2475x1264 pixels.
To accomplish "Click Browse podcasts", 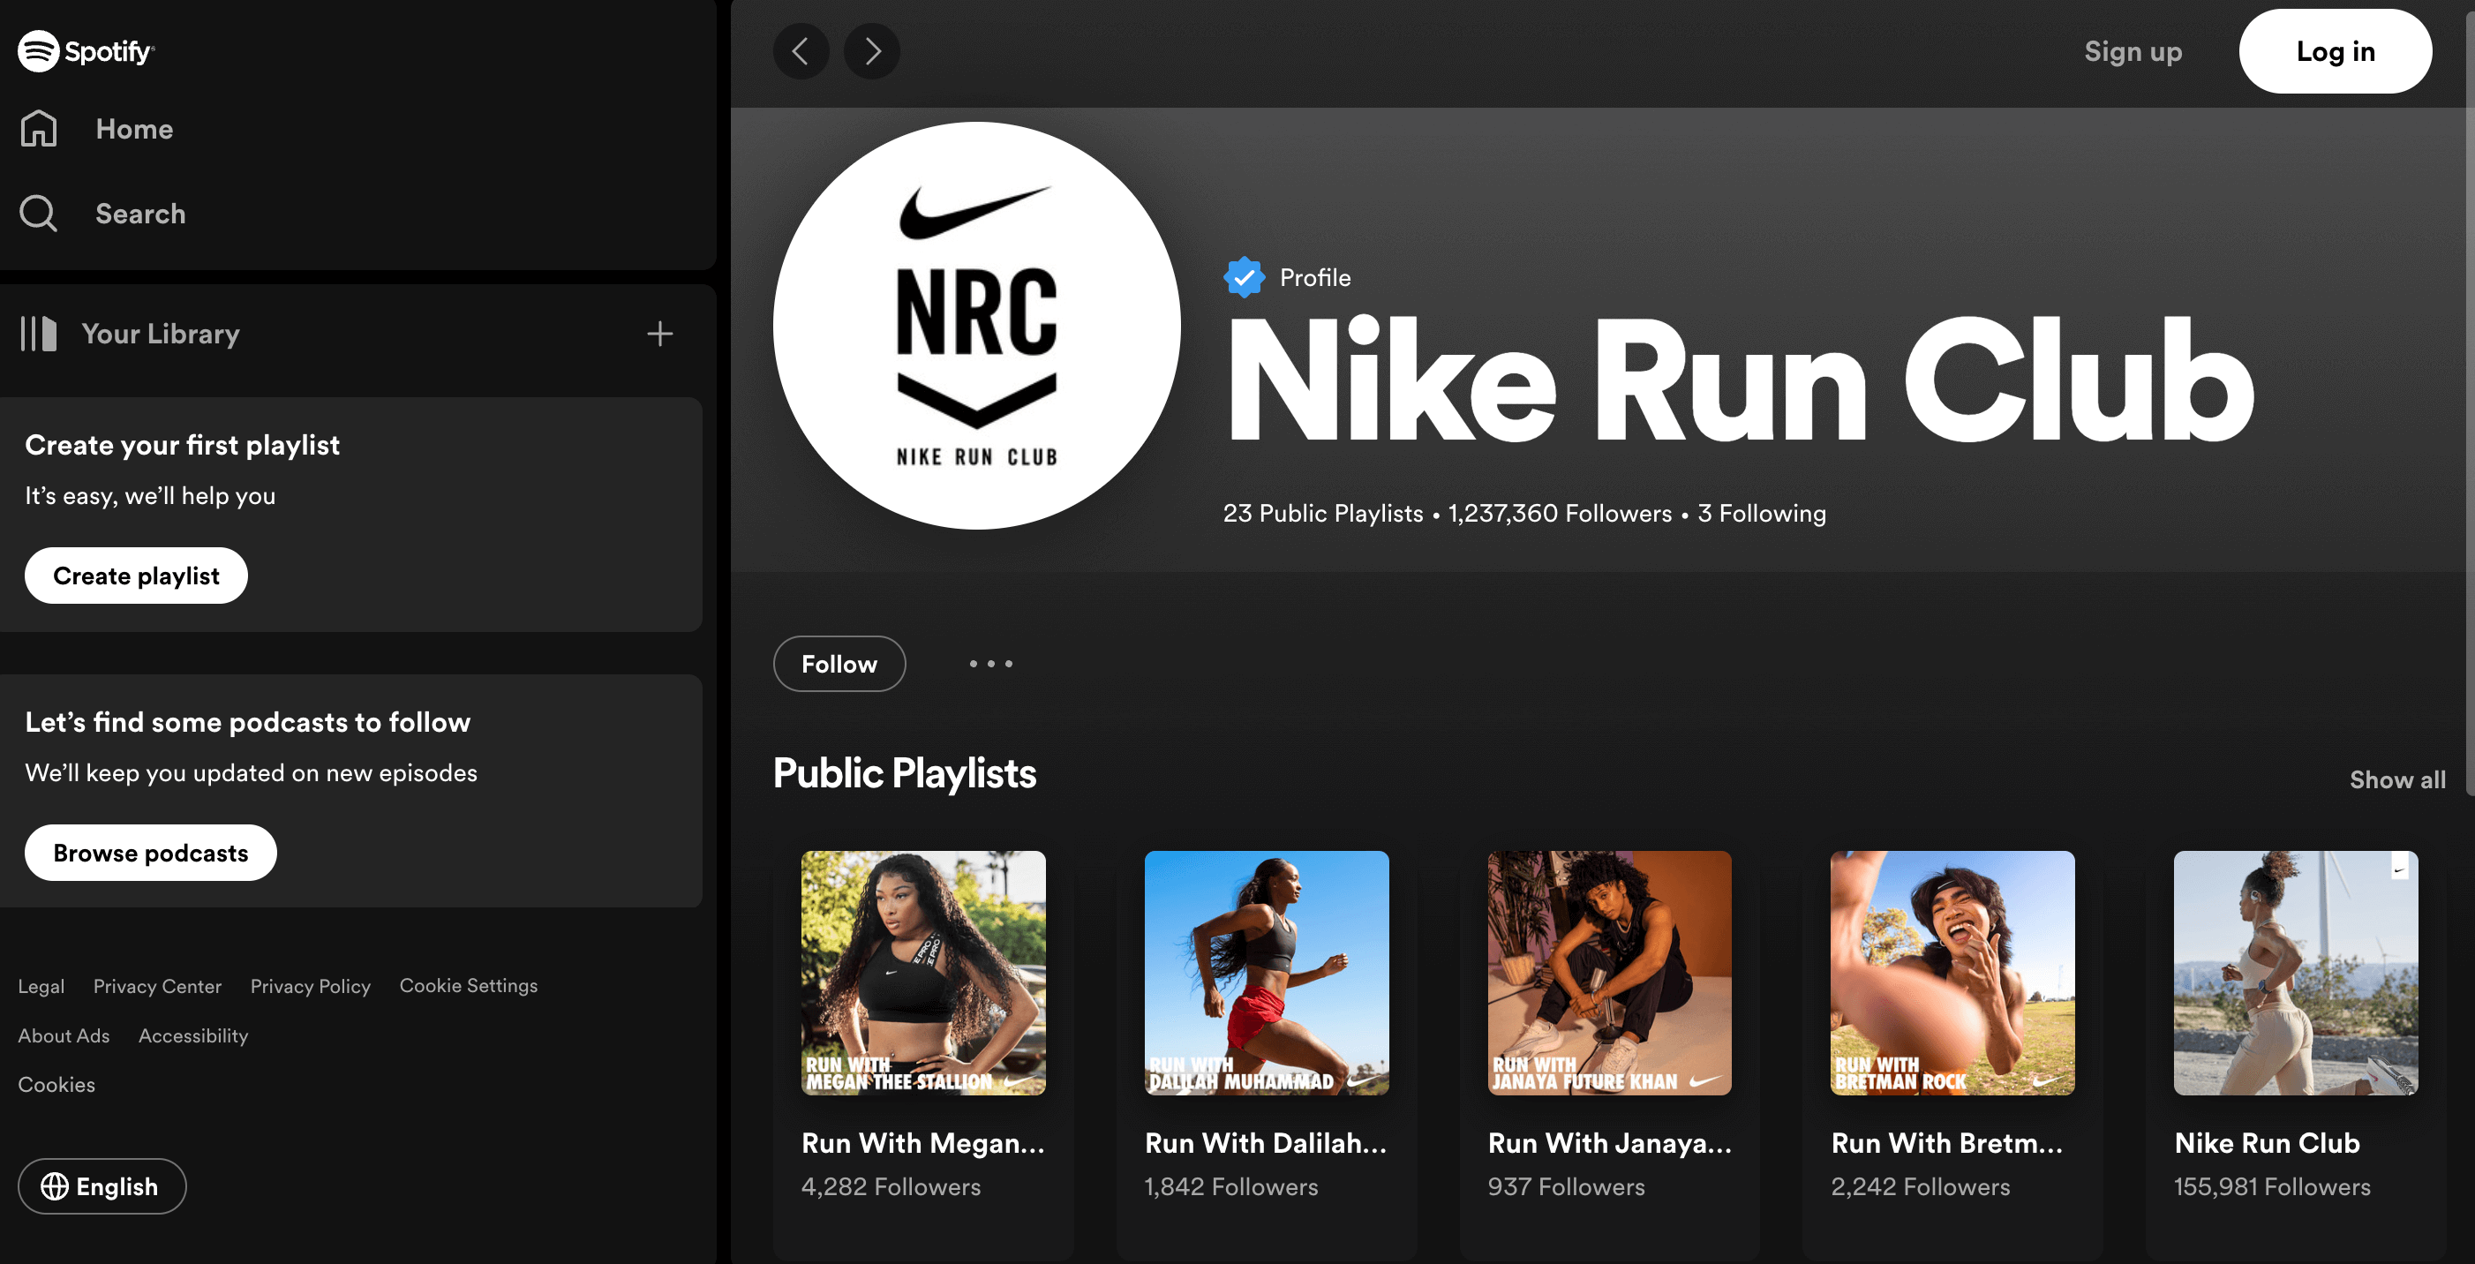I will 150,852.
